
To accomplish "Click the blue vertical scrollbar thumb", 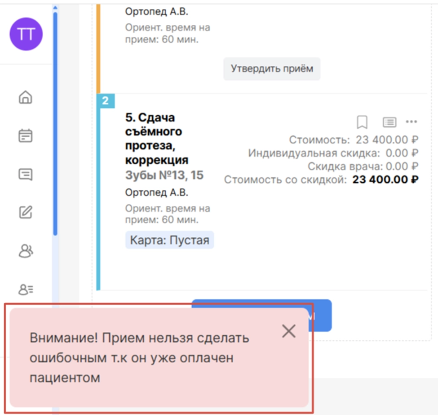I will 55,122.
